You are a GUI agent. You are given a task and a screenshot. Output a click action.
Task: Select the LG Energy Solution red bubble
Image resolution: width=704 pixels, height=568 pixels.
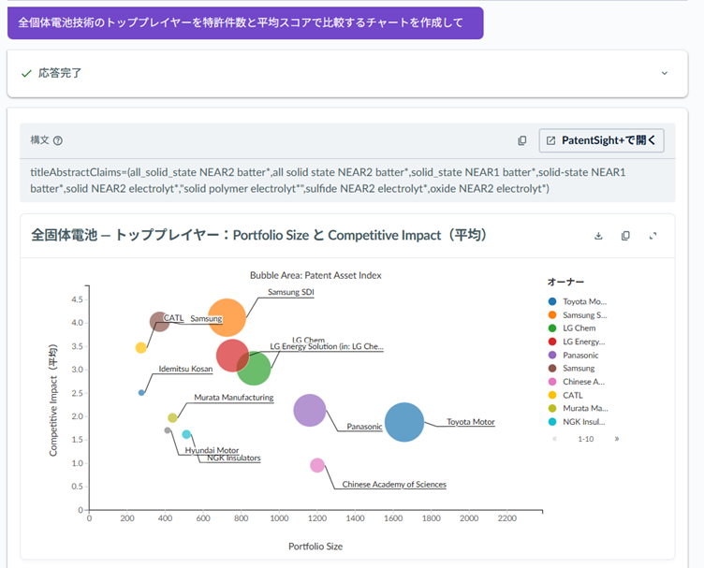click(231, 356)
